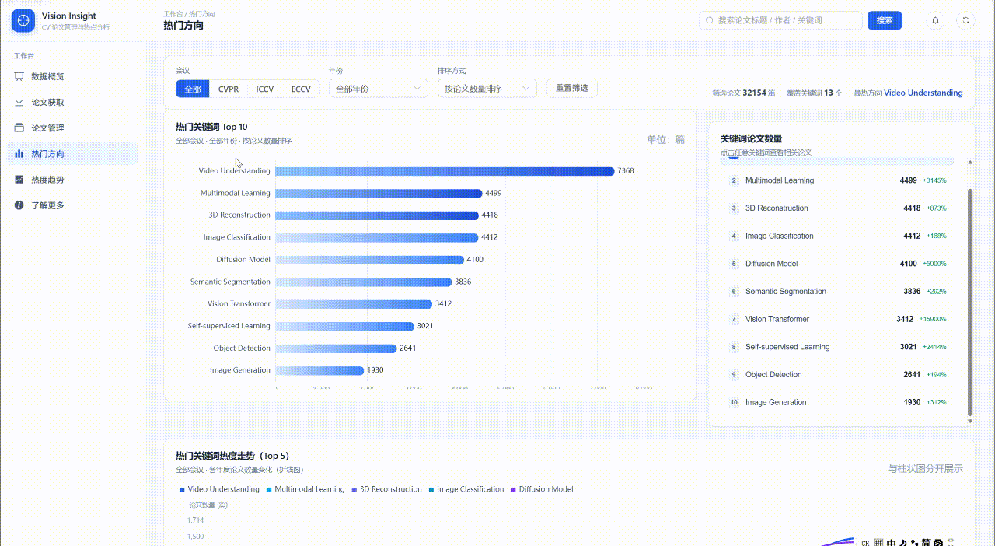Choose ECCV in the conference filter
The height and width of the screenshot is (546, 995).
301,89
